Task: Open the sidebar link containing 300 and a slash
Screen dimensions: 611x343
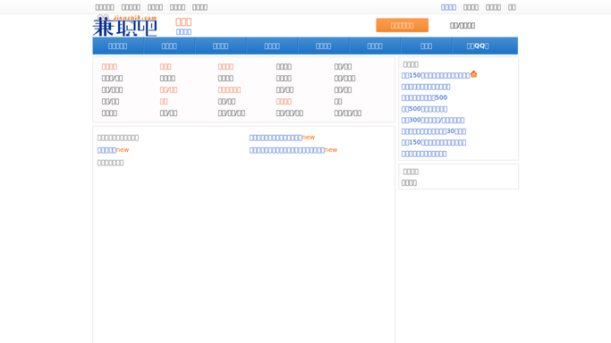Action: (433, 121)
